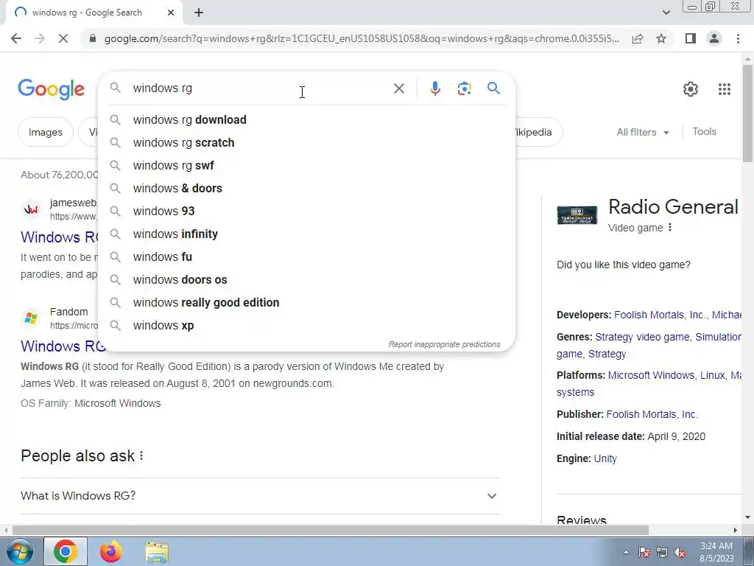This screenshot has height=566, width=754.
Task: Open Radio General more options dots
Action: [670, 227]
